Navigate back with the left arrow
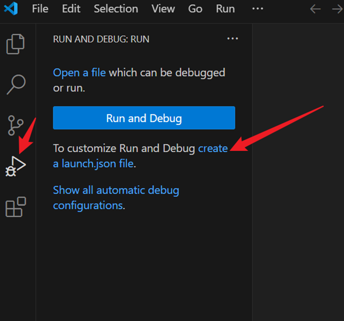344x321 pixels. [315, 9]
